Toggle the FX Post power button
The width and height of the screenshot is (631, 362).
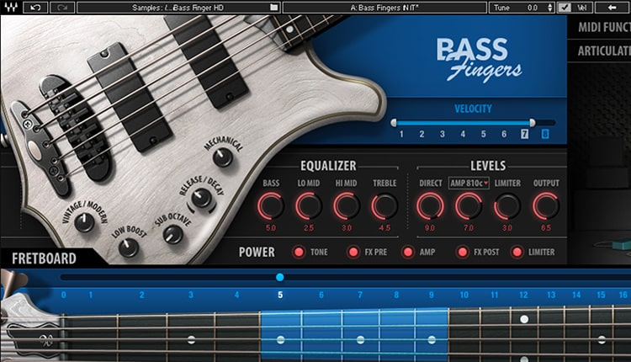pos(462,252)
